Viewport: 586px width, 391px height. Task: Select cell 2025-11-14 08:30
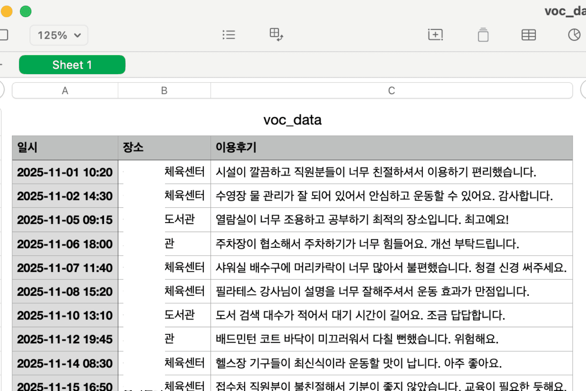coord(65,363)
